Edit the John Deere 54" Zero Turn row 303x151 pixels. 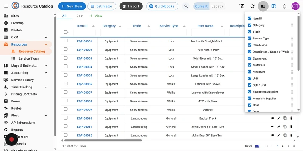pos(279,127)
